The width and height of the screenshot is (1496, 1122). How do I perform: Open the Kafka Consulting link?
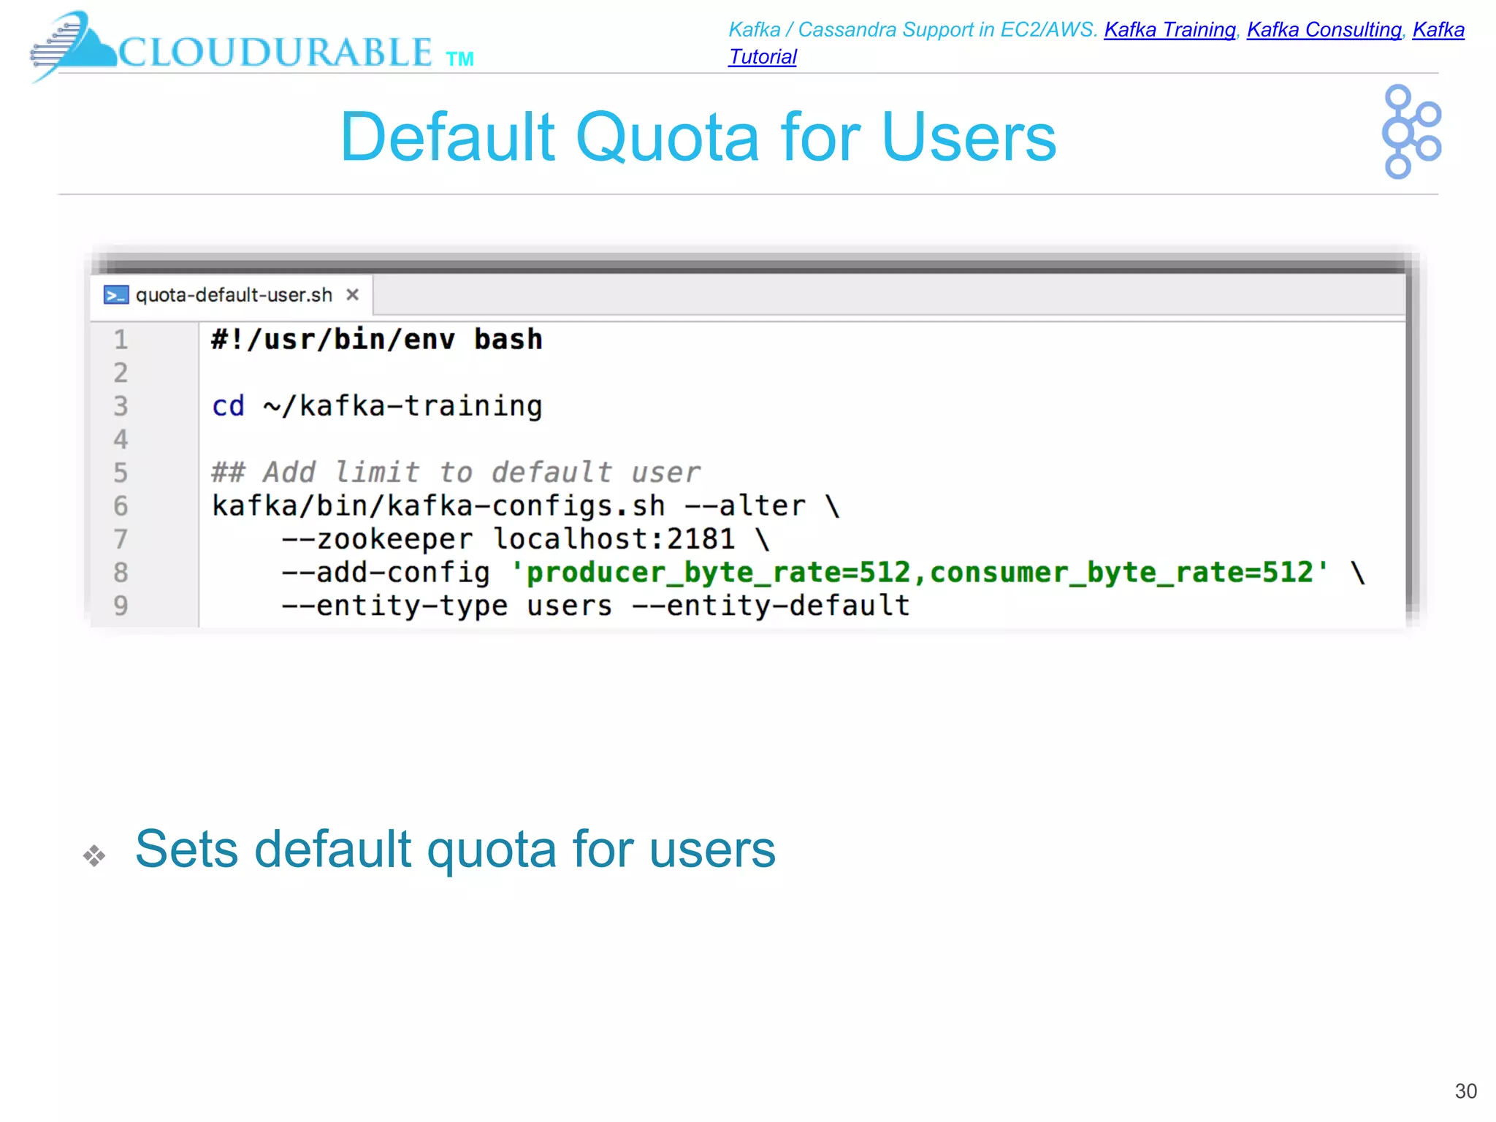(1324, 30)
